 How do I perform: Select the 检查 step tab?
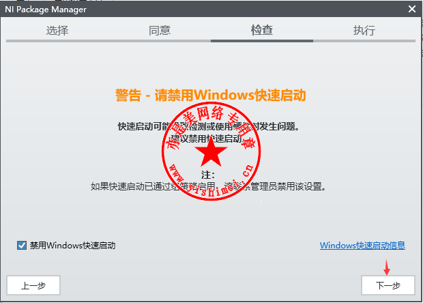coord(262,30)
